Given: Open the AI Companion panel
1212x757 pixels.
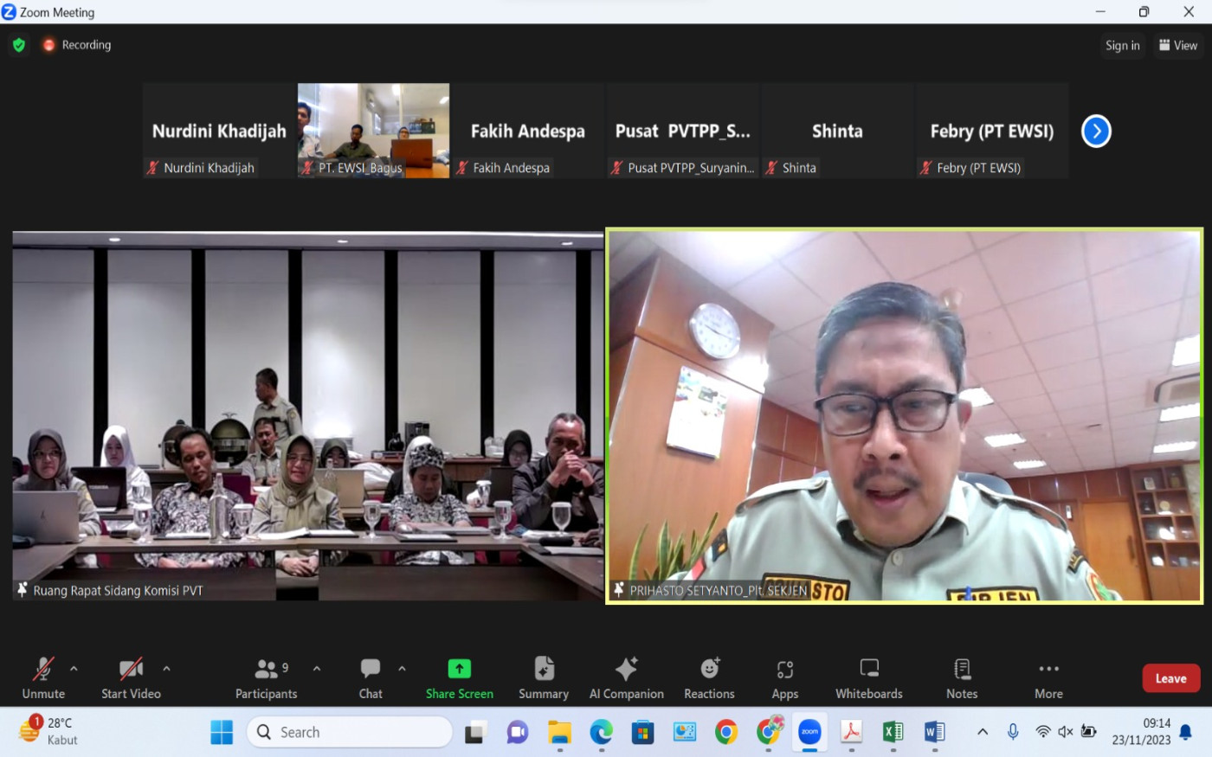Looking at the screenshot, I should (x=626, y=677).
